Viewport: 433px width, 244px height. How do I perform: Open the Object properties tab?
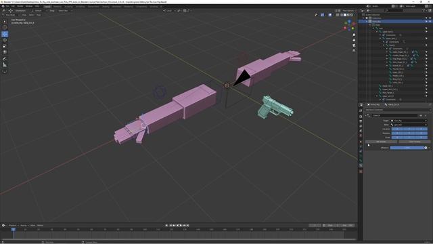tap(361, 142)
